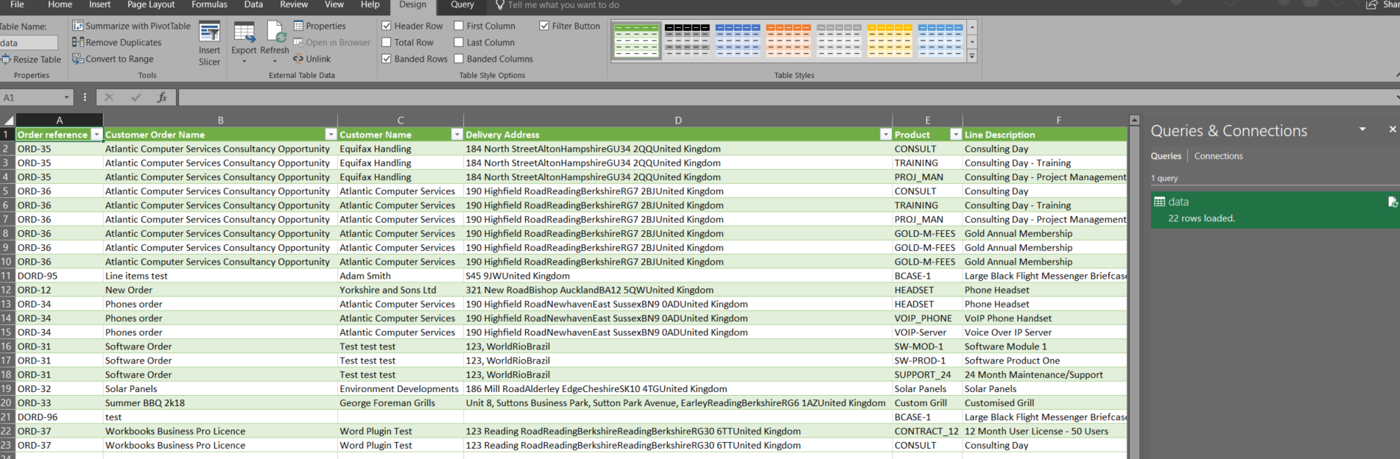This screenshot has width=1400, height=459.
Task: Select the black table style
Action: [x=687, y=40]
